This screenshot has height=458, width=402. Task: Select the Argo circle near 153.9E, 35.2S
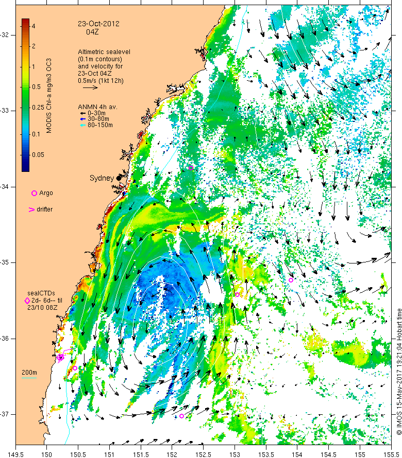pyautogui.click(x=291, y=280)
